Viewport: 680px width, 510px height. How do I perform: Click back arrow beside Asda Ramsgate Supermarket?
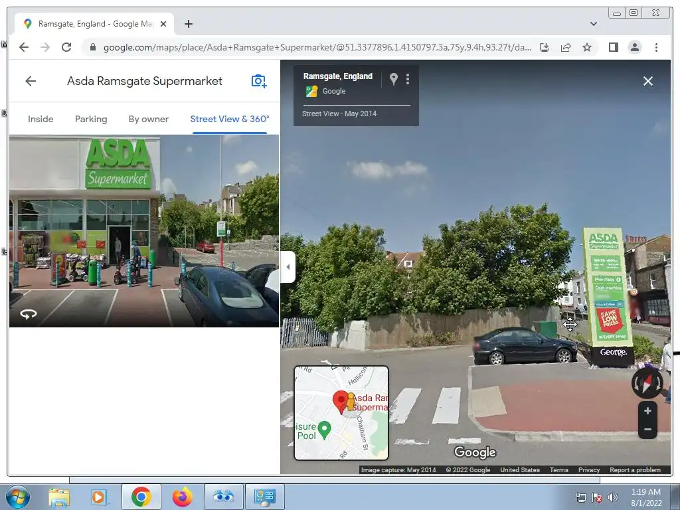tap(31, 81)
